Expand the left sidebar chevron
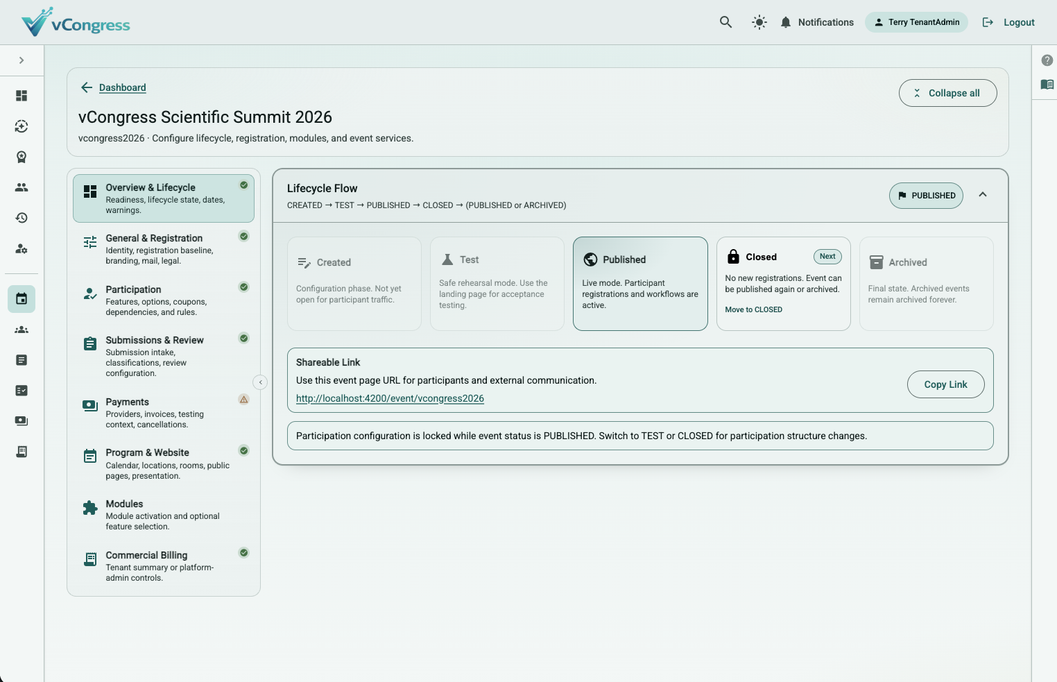The image size is (1057, 682). [22, 60]
